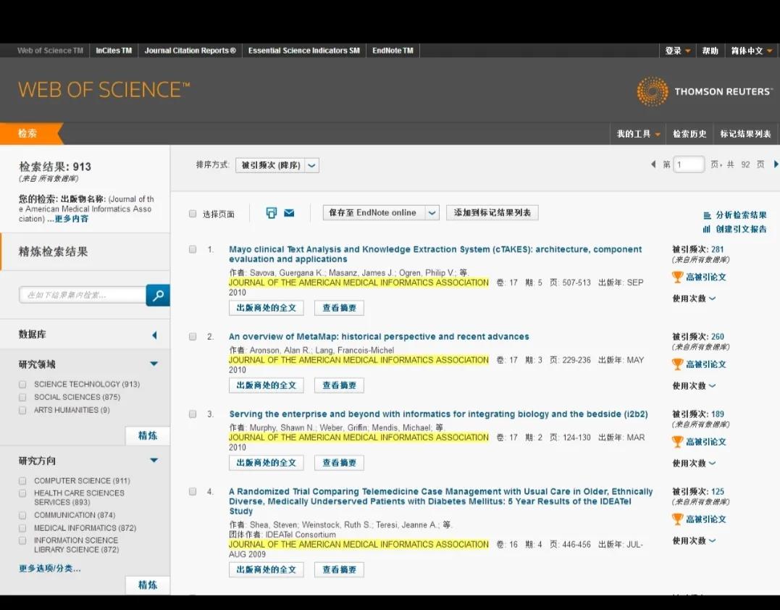Image resolution: width=780 pixels, height=610 pixels.
Task: Switch to the Journal Citation Reports tab
Action: coord(190,50)
